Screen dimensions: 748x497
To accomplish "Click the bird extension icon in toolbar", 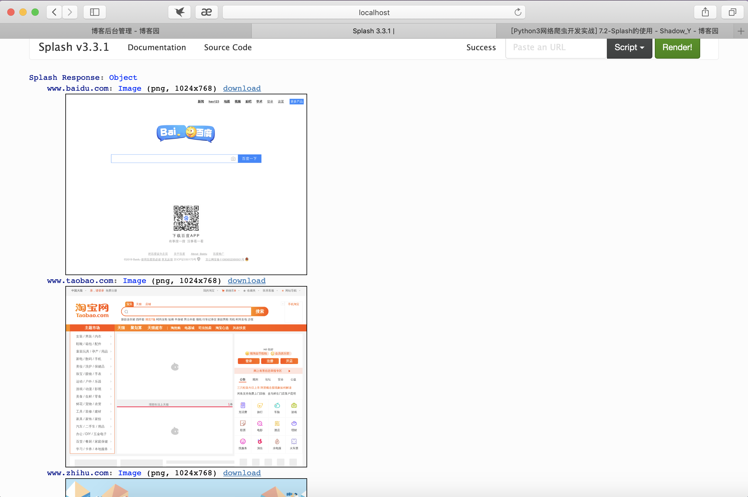I will [x=179, y=12].
